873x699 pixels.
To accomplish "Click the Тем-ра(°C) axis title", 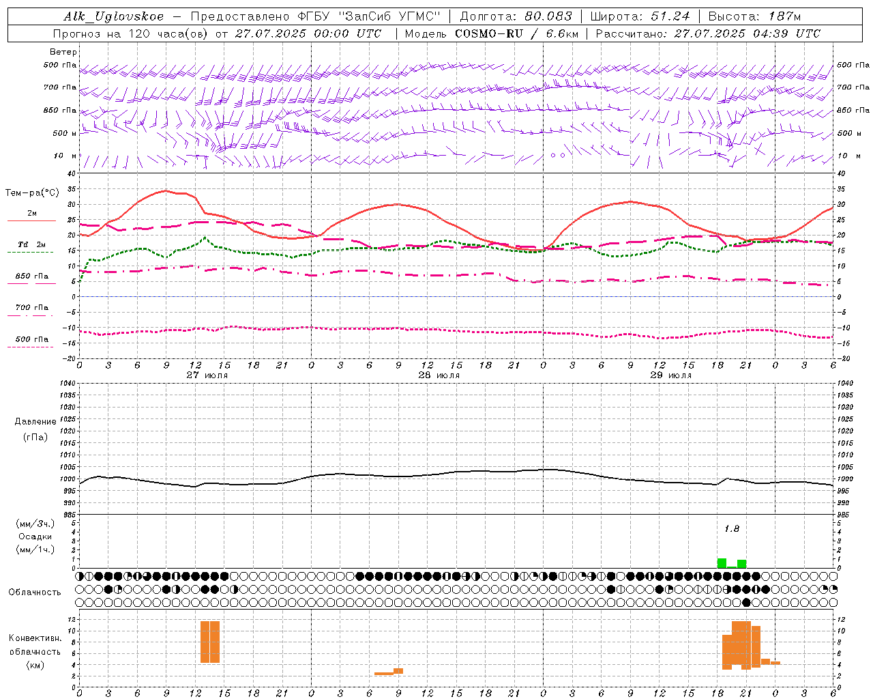I will [x=32, y=193].
